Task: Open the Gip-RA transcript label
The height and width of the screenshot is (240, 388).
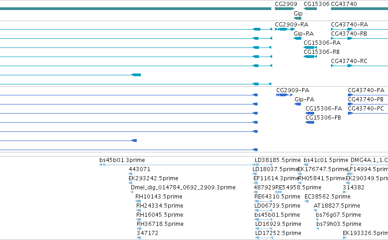Action: click(x=304, y=34)
